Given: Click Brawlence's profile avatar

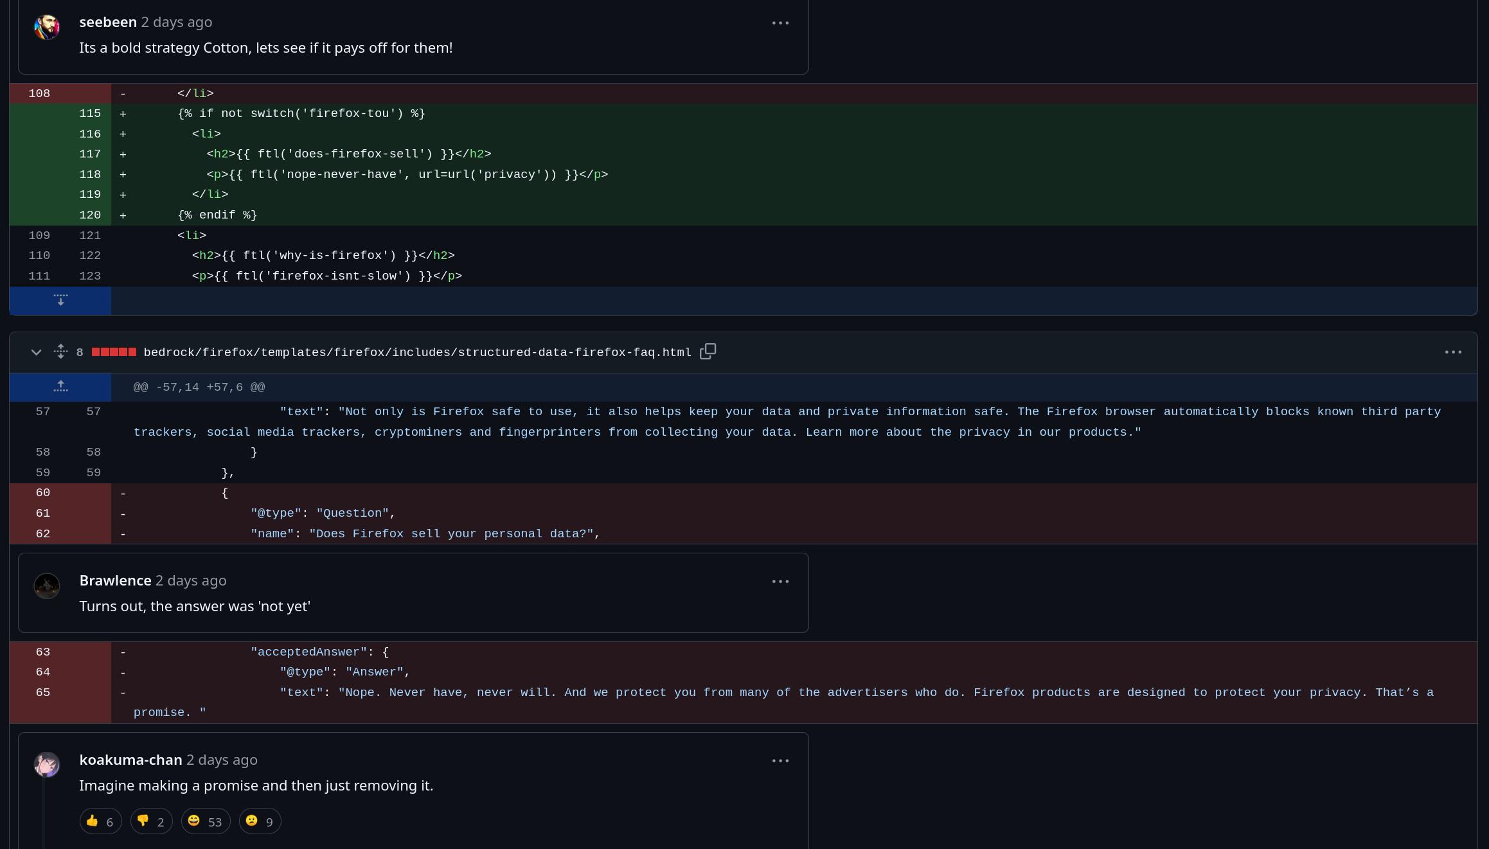Looking at the screenshot, I should (47, 585).
